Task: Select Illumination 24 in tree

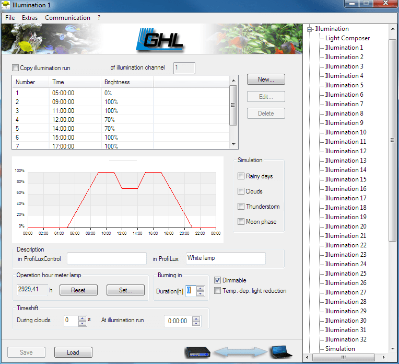Action: coord(346,264)
